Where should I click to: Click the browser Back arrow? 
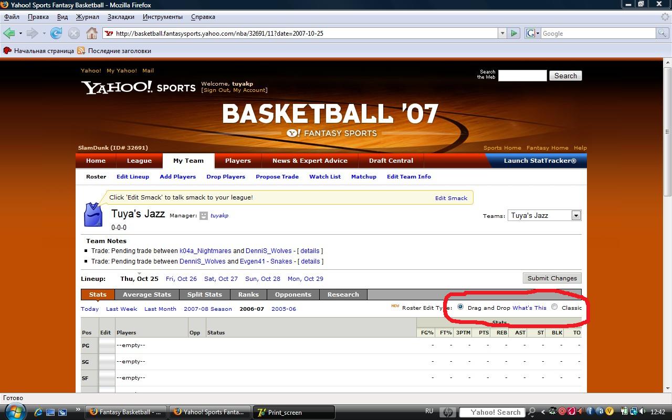(x=9, y=33)
